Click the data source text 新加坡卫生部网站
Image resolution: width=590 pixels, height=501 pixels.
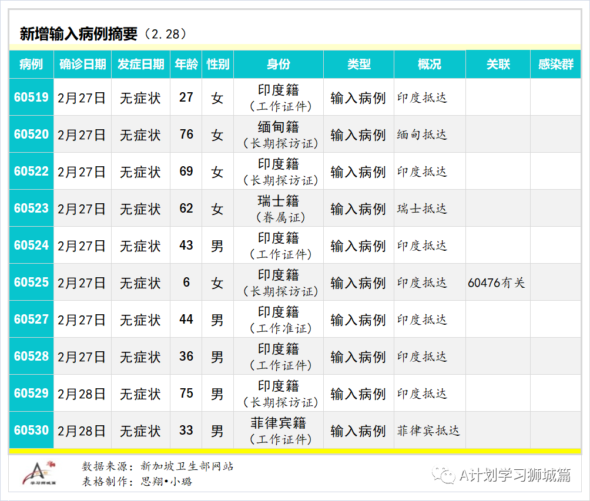click(x=187, y=466)
